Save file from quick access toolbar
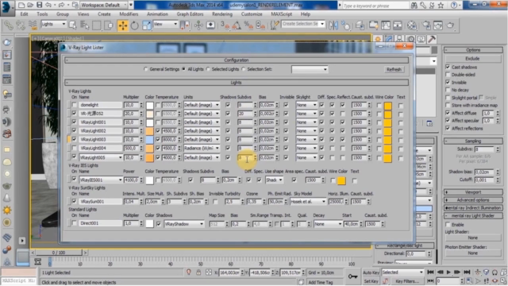 (39, 5)
